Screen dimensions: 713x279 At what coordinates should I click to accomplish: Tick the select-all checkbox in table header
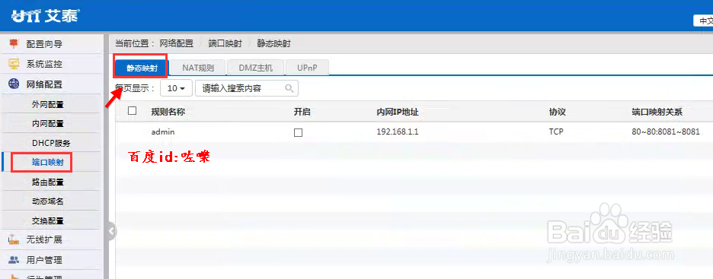click(133, 111)
